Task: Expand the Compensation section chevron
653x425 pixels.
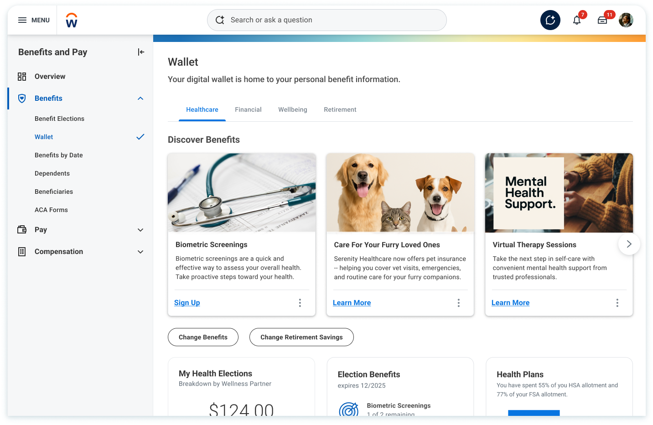Action: pyautogui.click(x=140, y=252)
